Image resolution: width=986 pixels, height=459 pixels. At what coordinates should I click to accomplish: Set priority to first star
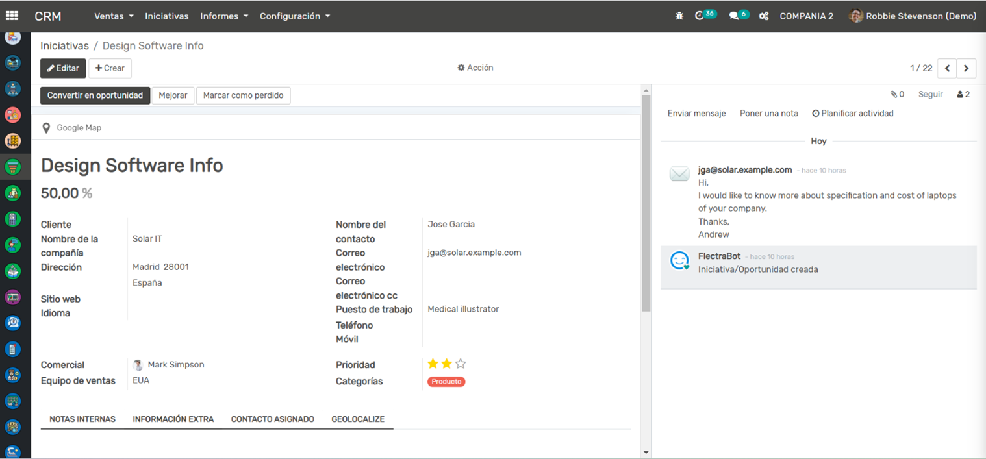coord(433,364)
